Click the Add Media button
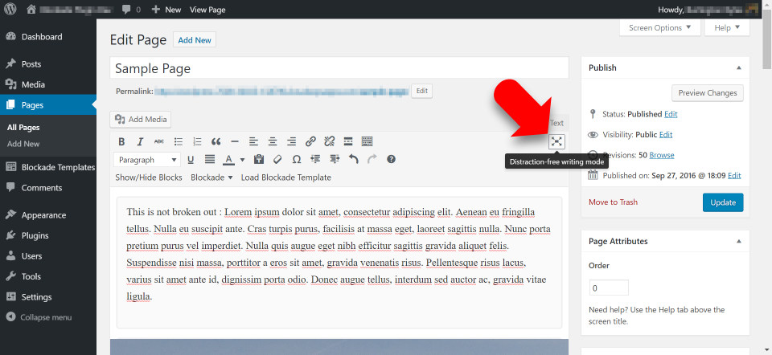The height and width of the screenshot is (355, 772). pos(141,119)
